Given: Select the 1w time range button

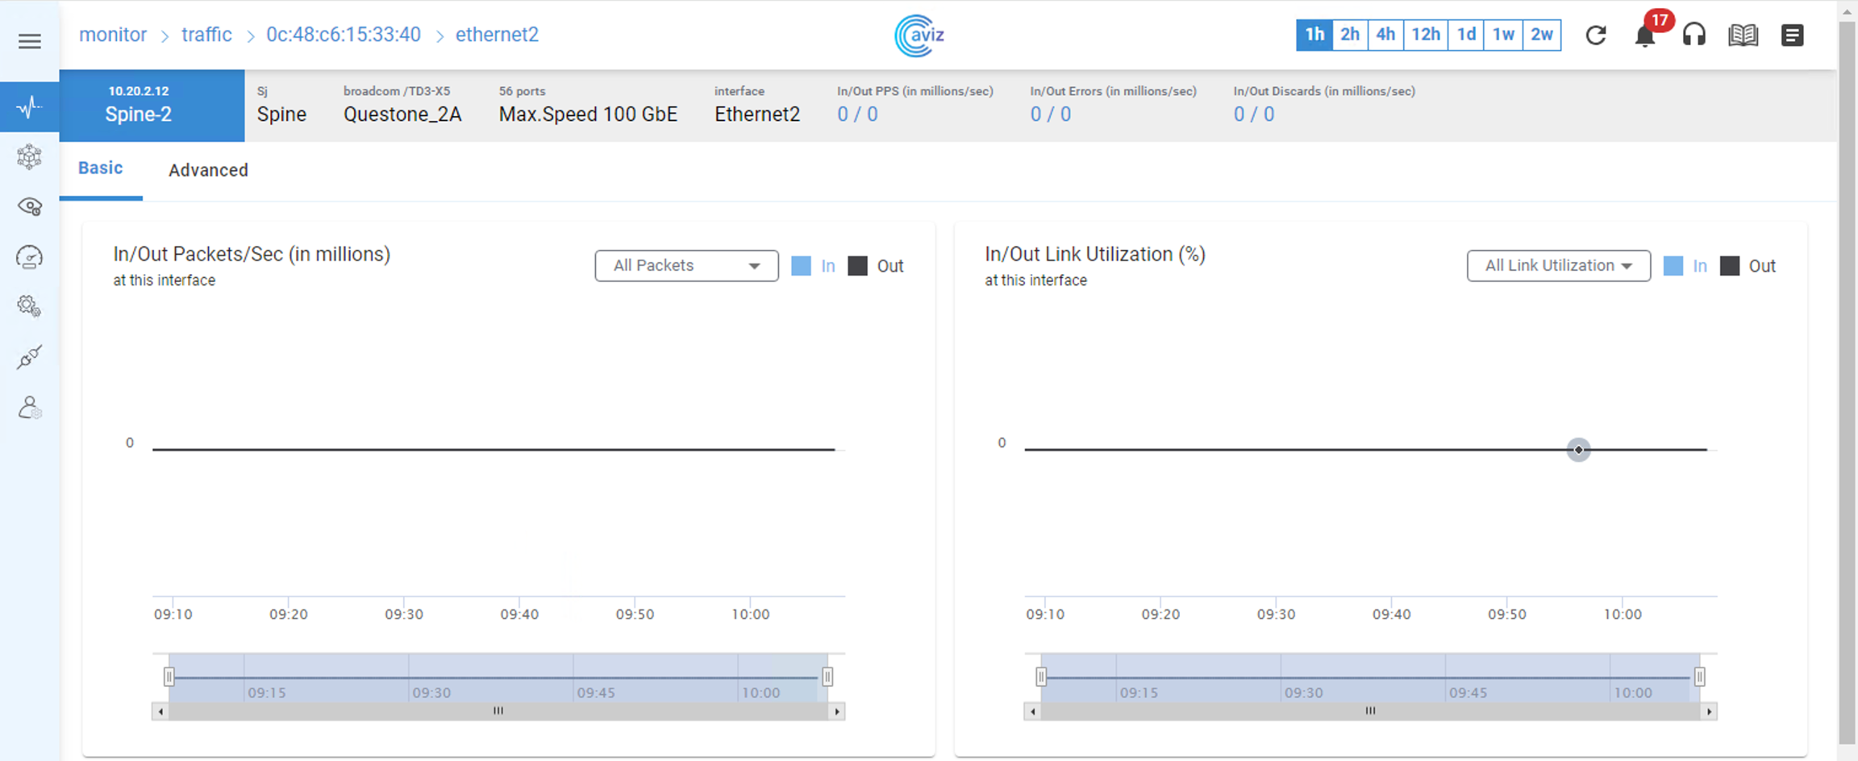Looking at the screenshot, I should click(1502, 35).
